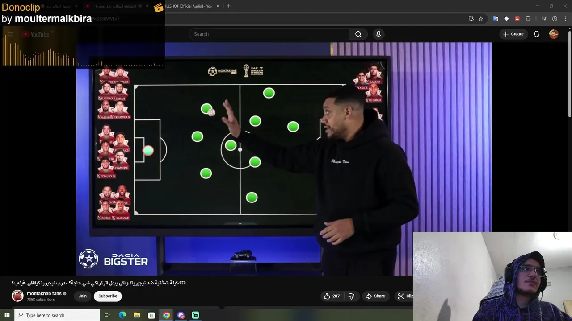Join the montakhab fans channel membership
Viewport: 572px width, 321px height.
click(83, 296)
